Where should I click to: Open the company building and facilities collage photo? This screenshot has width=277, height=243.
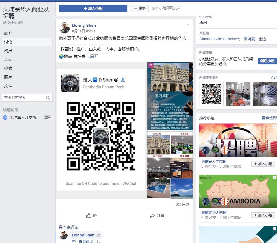(x=170, y=165)
